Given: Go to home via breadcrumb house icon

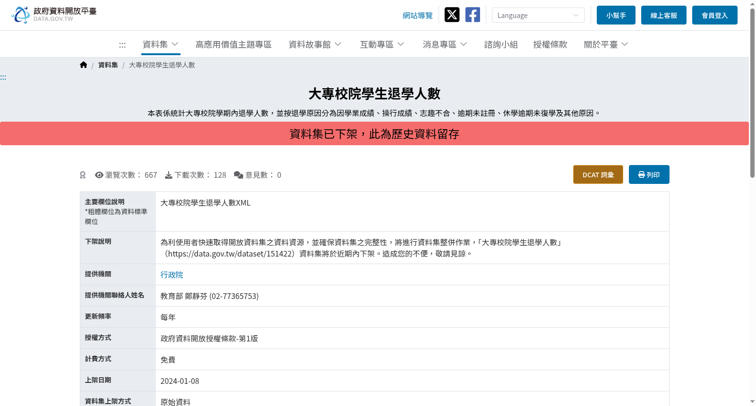Looking at the screenshot, I should 84,65.
